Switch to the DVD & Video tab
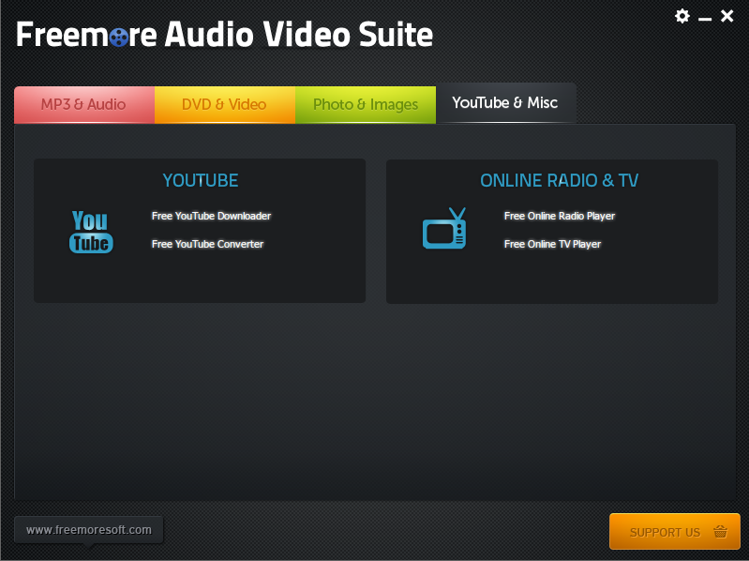Screen dimensions: 749x561 point(224,105)
